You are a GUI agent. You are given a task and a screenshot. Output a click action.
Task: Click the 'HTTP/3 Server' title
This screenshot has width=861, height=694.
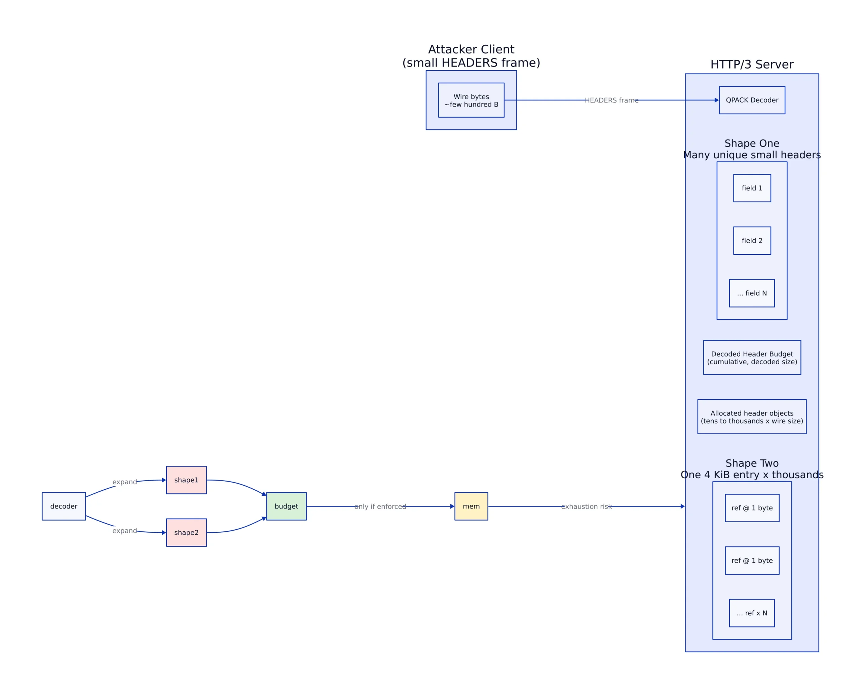(752, 65)
